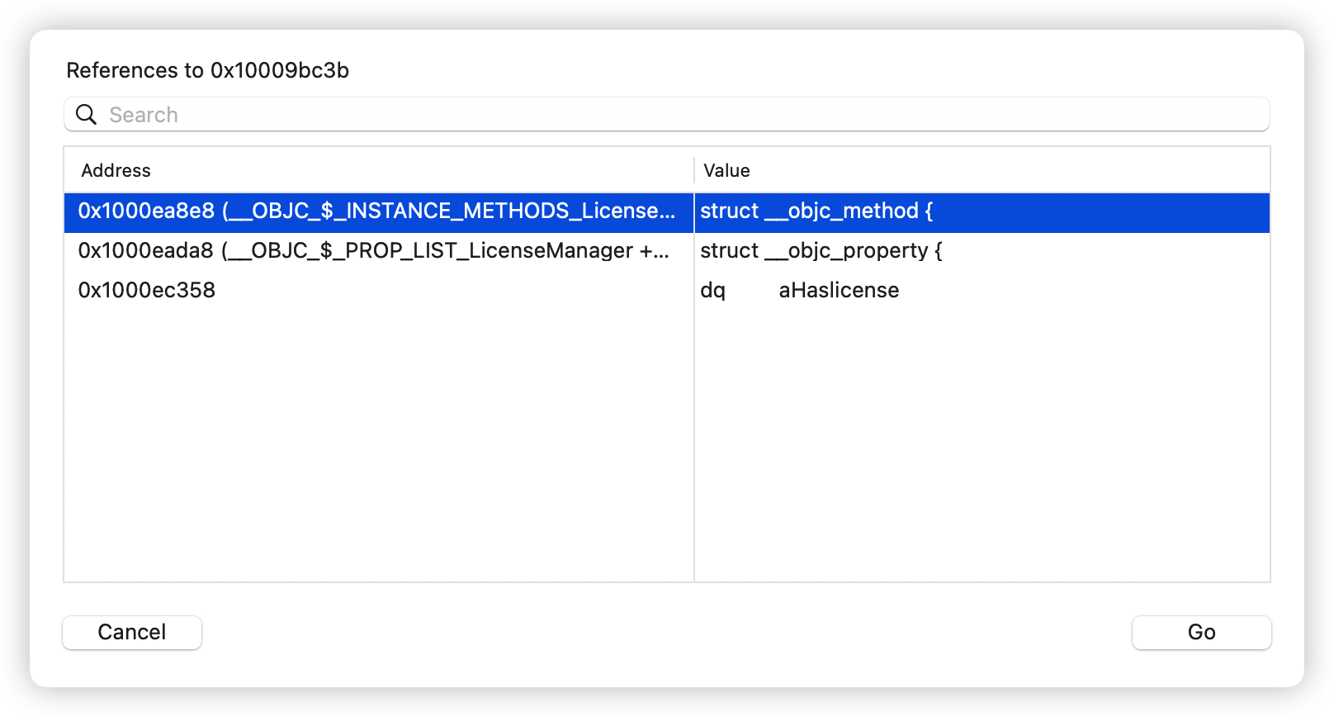1334x717 pixels.
Task: Click the magnifying glass search icon
Action: (x=86, y=115)
